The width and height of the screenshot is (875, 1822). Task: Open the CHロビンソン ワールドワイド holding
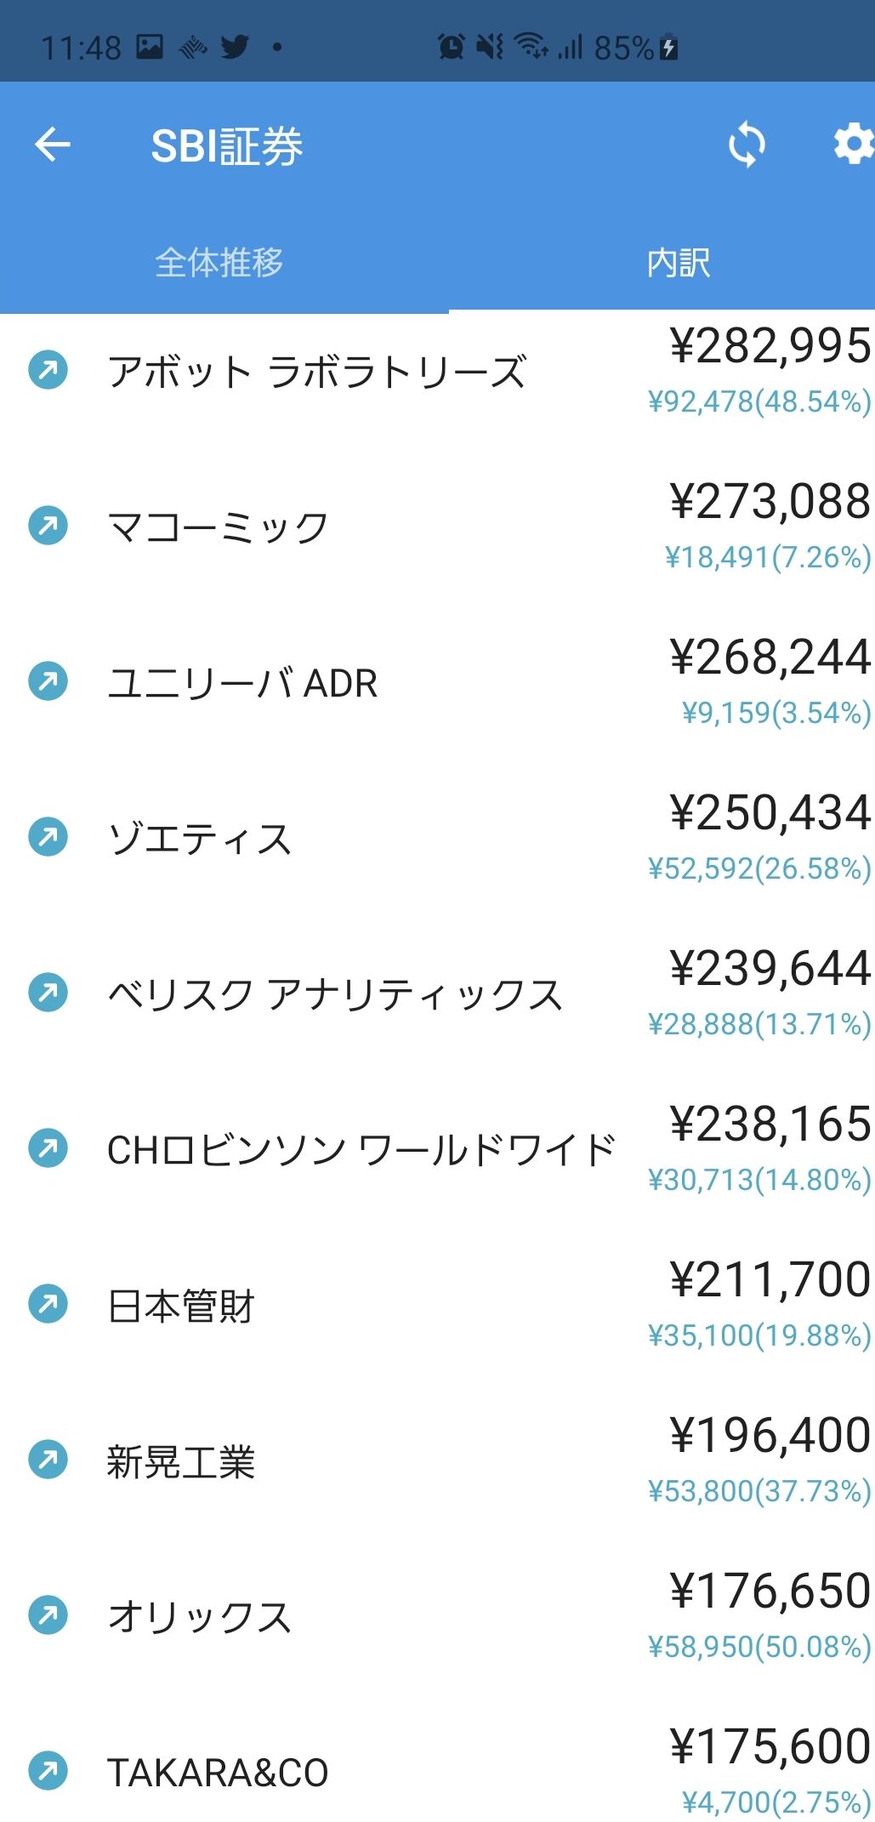(437, 1148)
